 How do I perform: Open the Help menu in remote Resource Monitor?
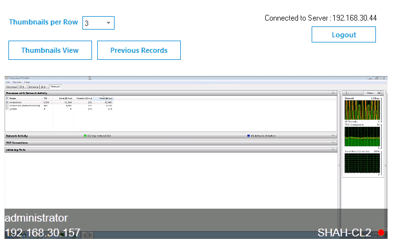pyautogui.click(x=27, y=82)
